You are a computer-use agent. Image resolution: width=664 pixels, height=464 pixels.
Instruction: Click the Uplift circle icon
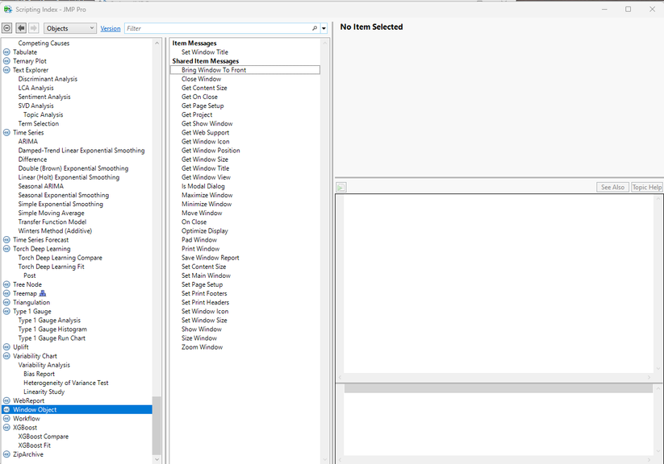click(x=6, y=347)
